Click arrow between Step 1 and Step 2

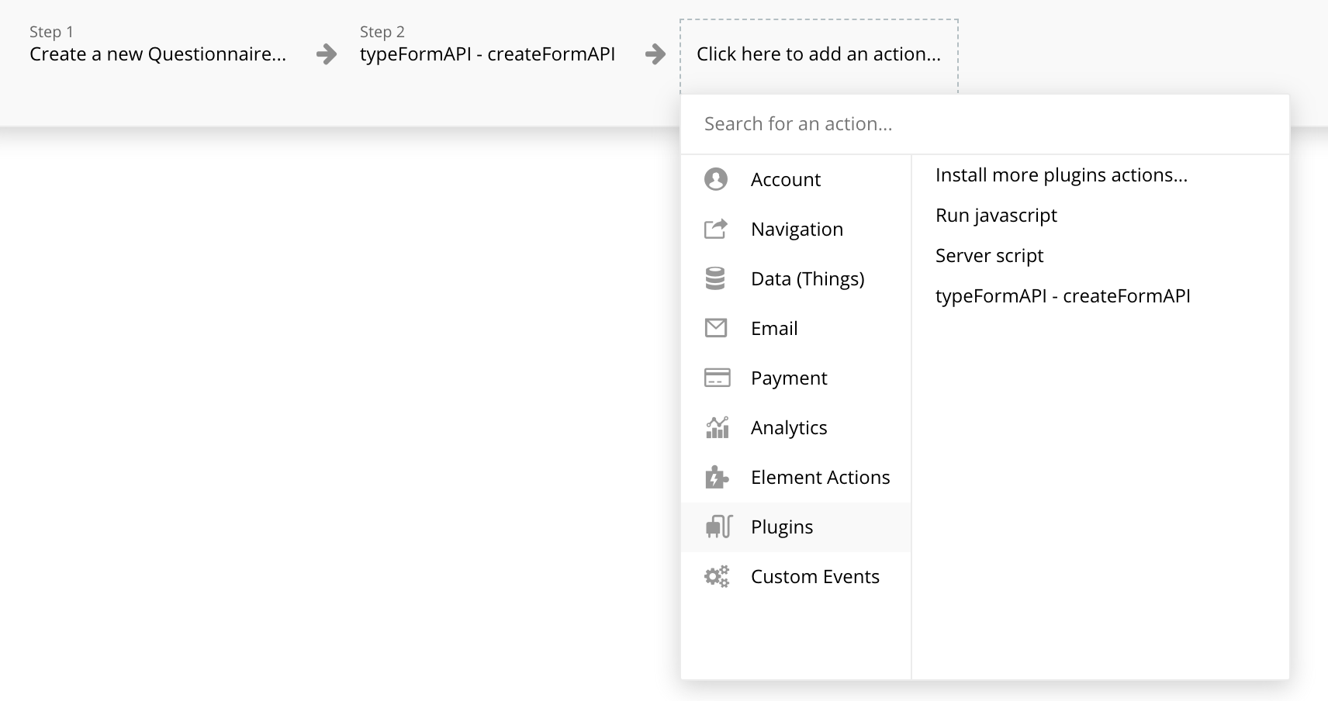[327, 54]
